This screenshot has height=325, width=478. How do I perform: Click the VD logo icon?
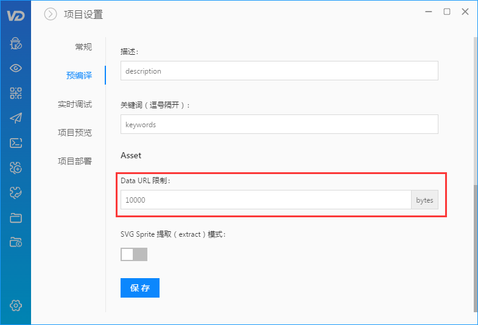point(16,16)
